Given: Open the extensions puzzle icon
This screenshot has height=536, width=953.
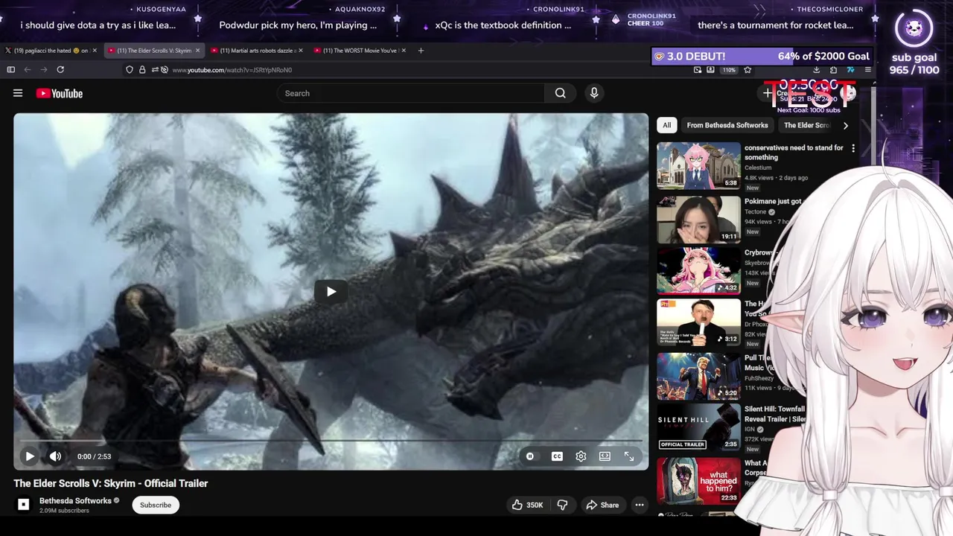Looking at the screenshot, I should pyautogui.click(x=833, y=70).
